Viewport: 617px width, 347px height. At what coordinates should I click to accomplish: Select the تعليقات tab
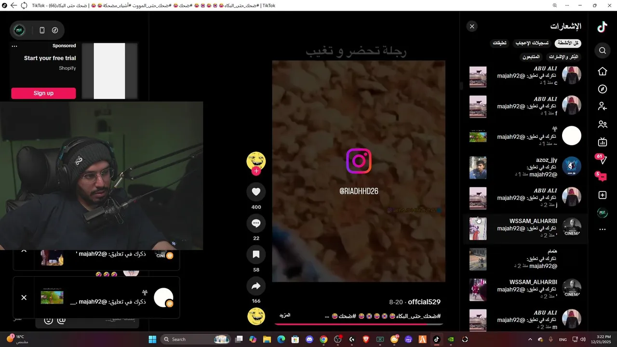[499, 43]
